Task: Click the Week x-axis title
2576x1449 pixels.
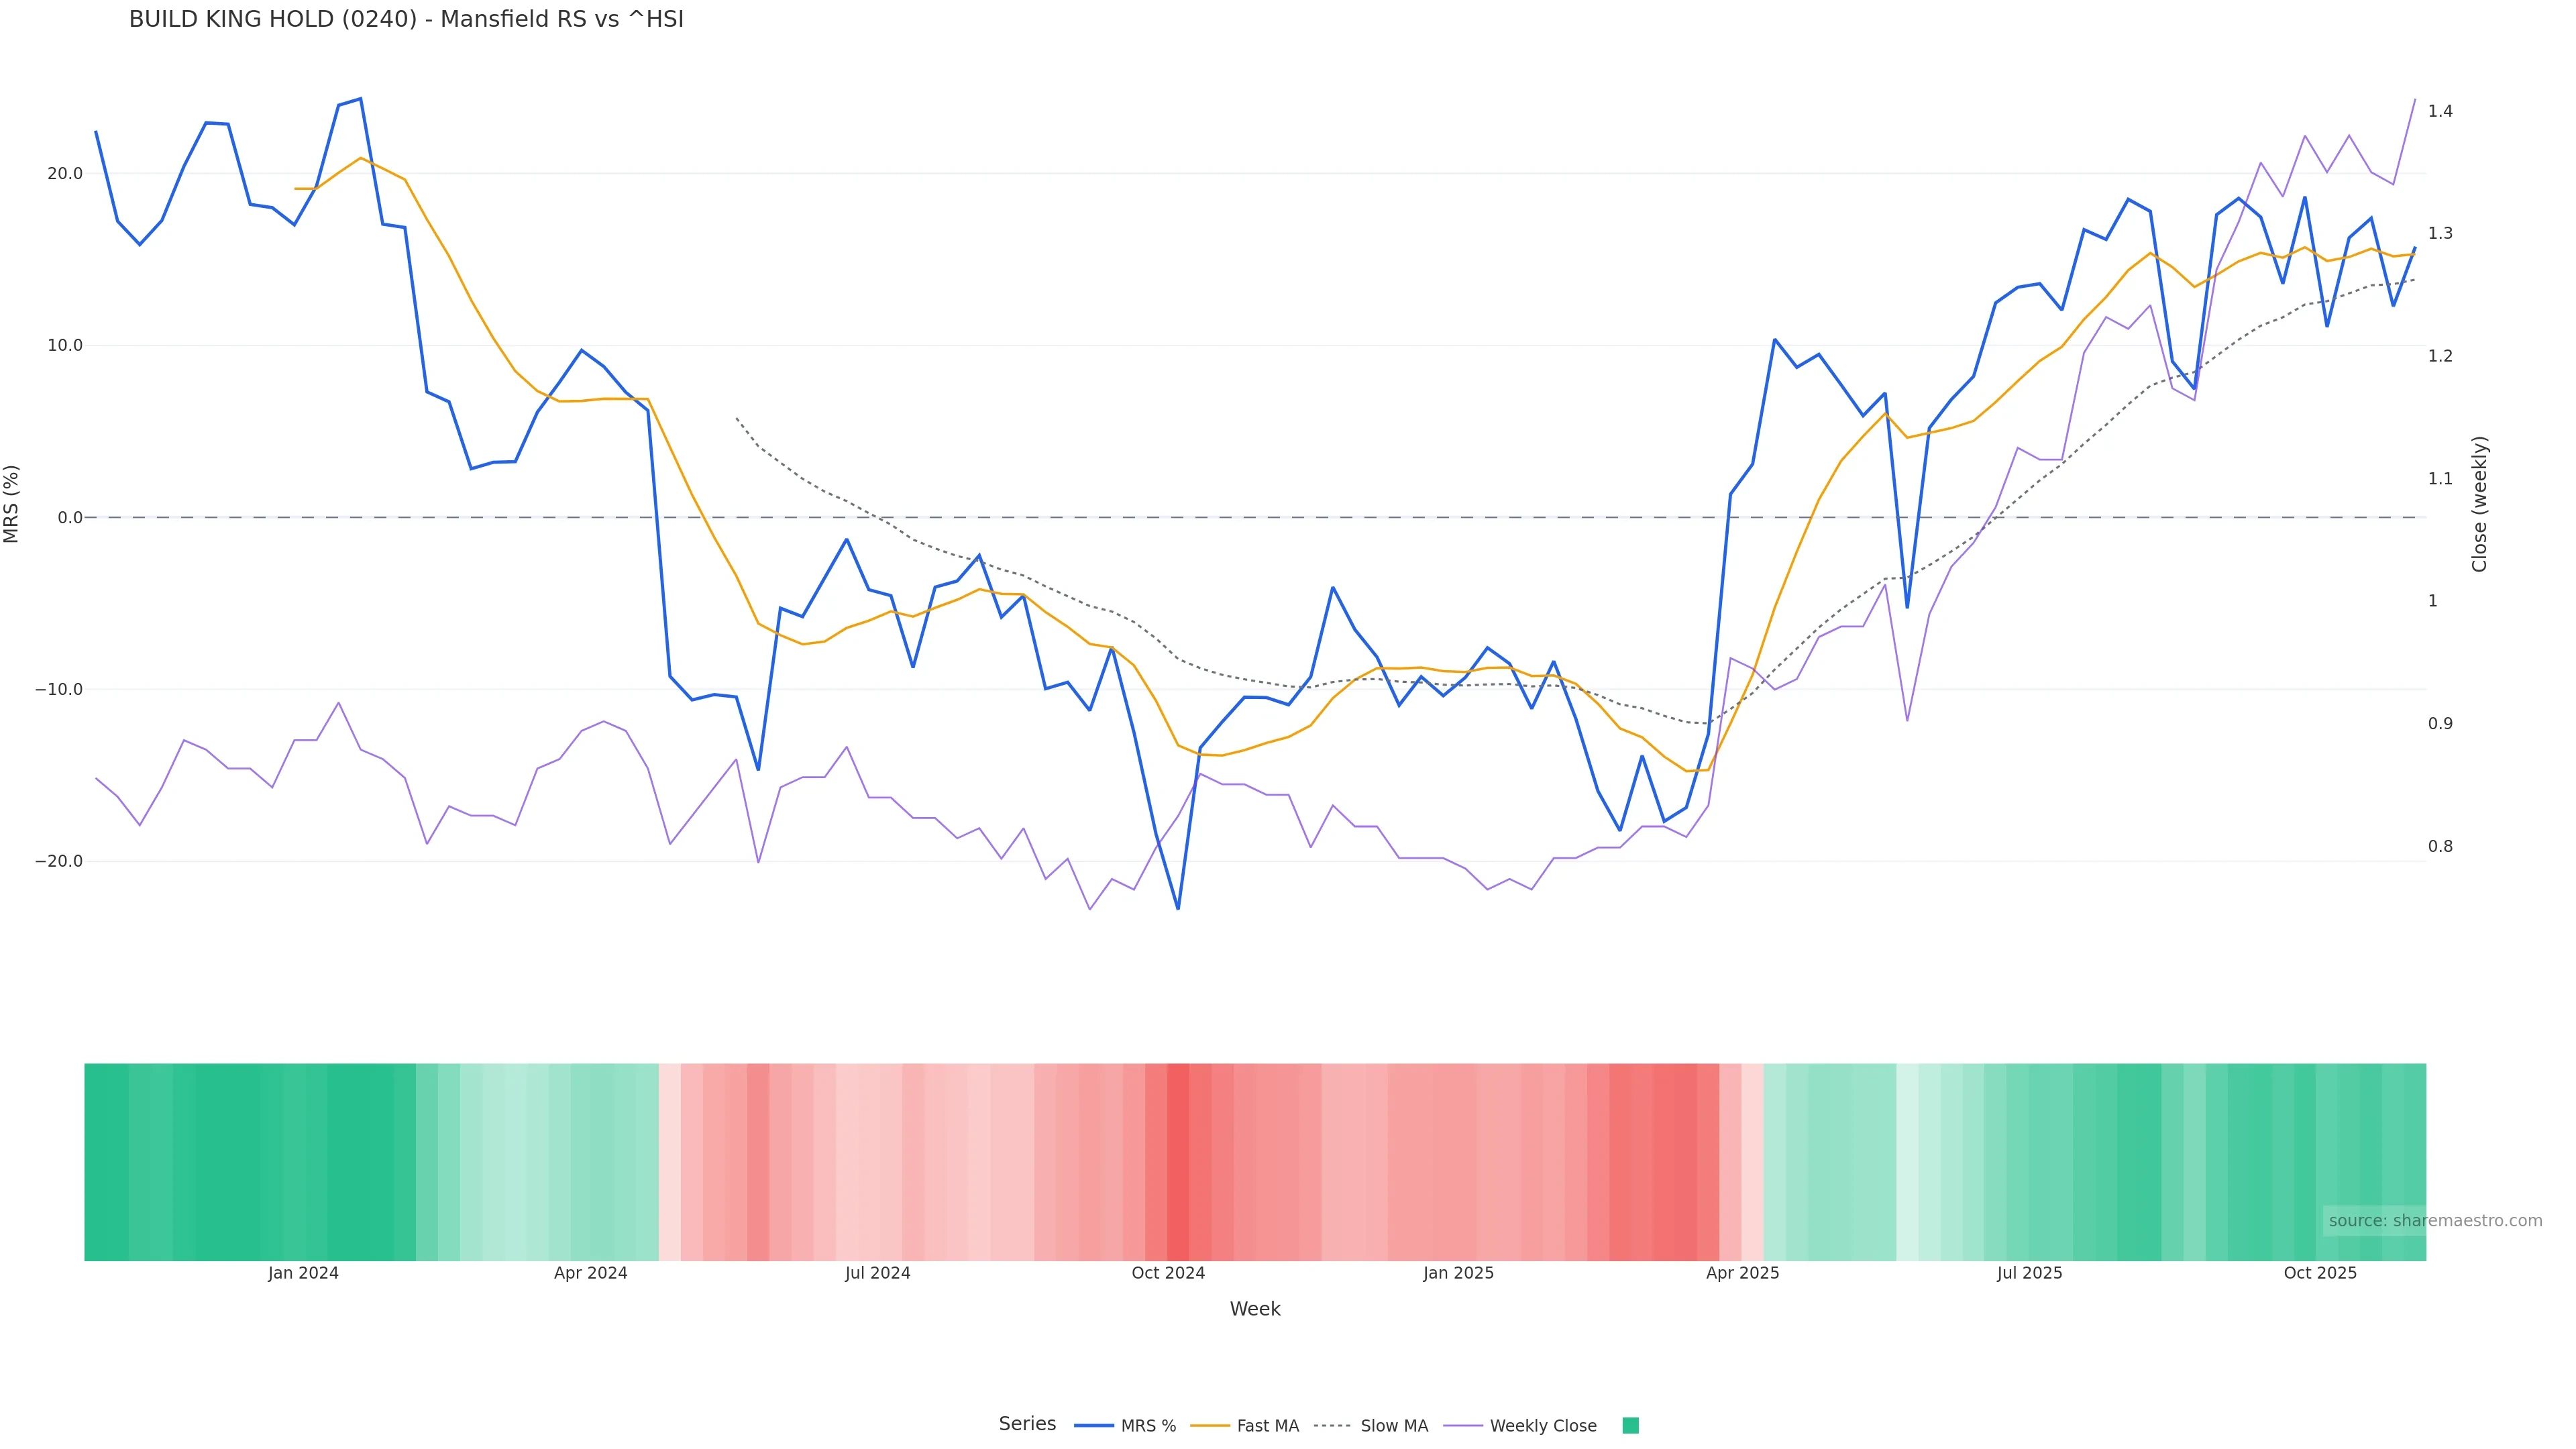Action: click(x=1255, y=1309)
